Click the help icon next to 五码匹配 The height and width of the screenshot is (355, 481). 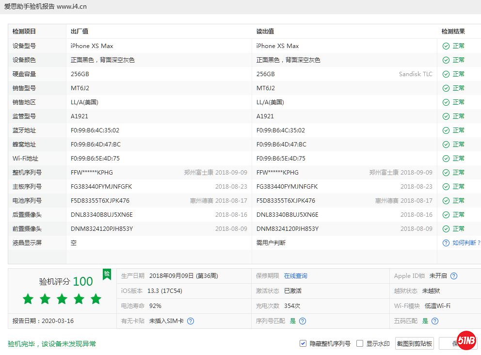click(435, 321)
